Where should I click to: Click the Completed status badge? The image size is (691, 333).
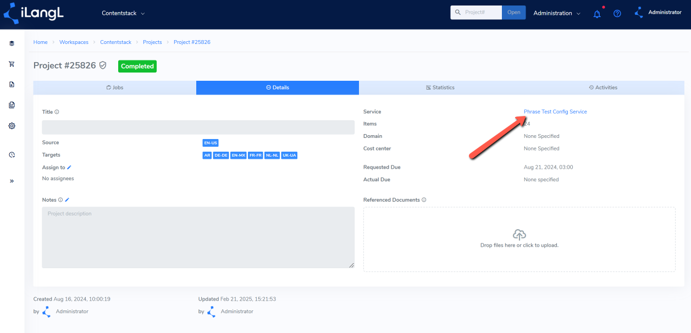(x=137, y=66)
